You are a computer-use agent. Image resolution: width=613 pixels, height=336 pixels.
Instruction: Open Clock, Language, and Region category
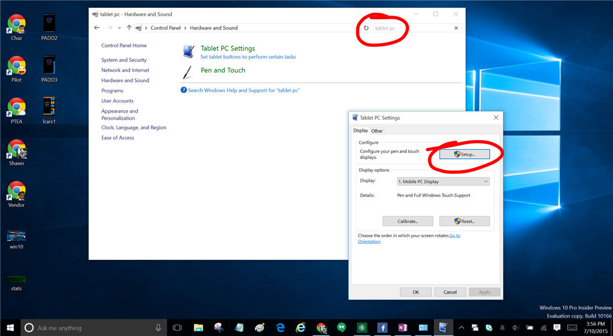point(133,128)
